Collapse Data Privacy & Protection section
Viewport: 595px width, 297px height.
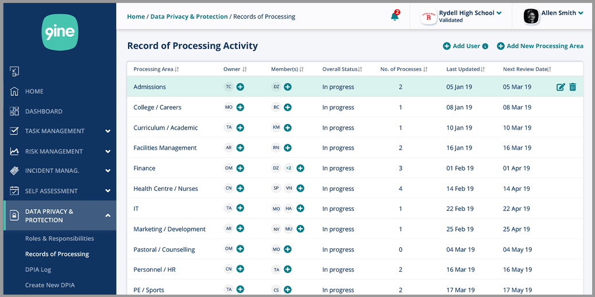tap(107, 216)
